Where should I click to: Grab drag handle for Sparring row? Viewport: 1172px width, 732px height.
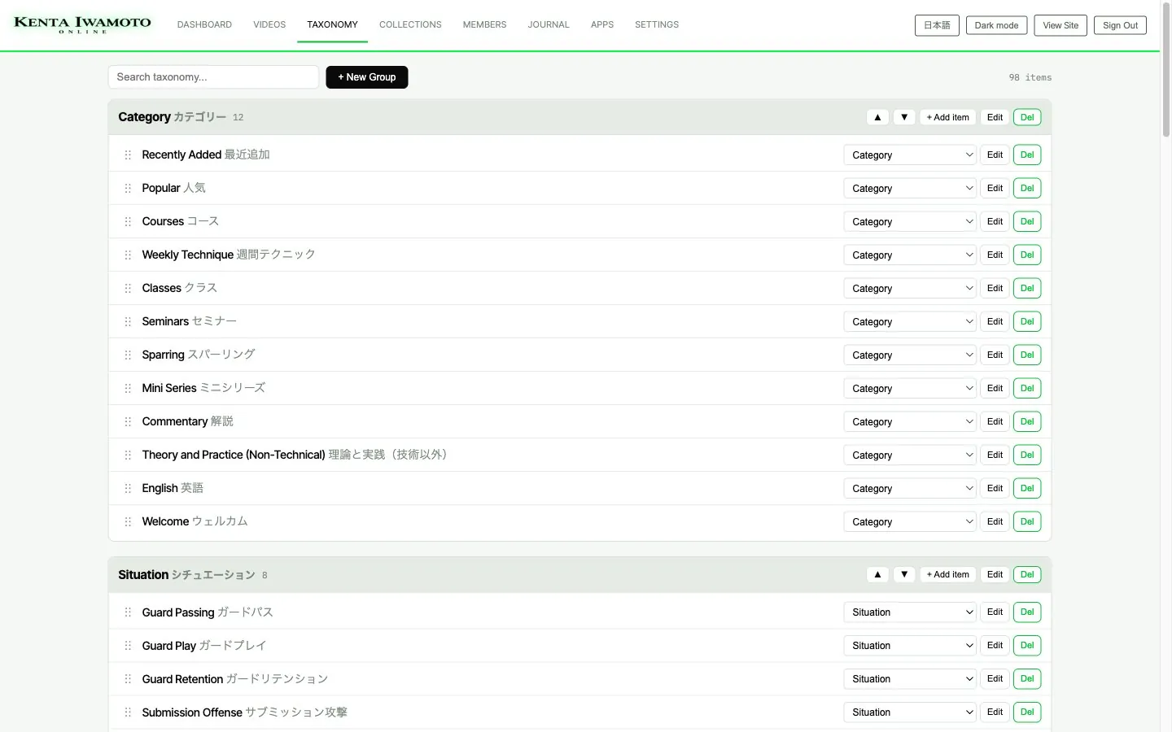128,355
